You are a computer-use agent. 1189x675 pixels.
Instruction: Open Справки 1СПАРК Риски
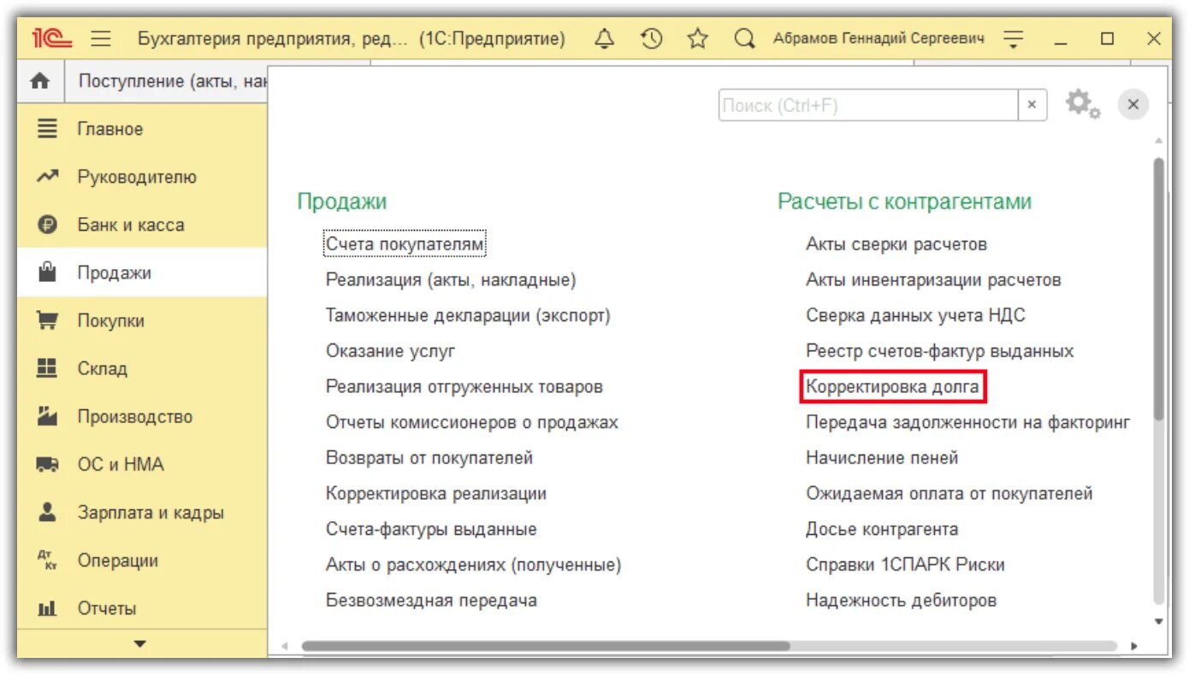click(905, 565)
